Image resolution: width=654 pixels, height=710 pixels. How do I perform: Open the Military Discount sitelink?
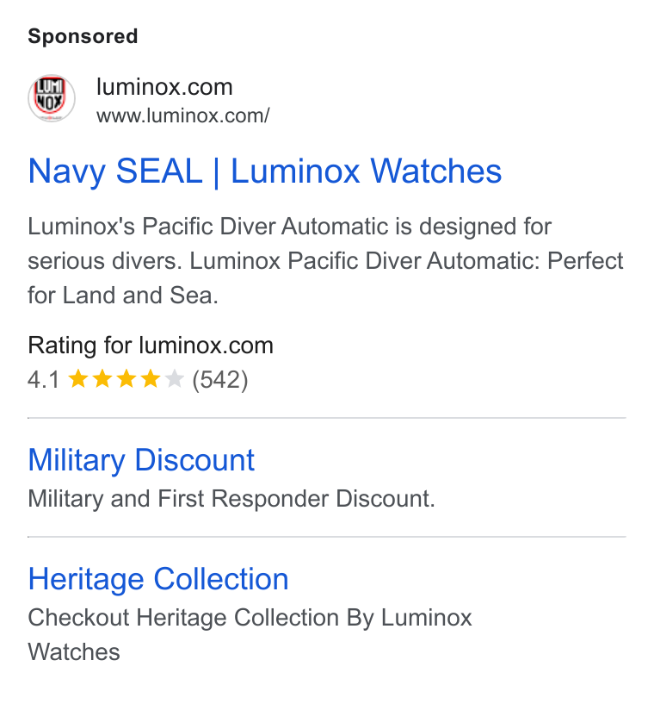point(142,461)
